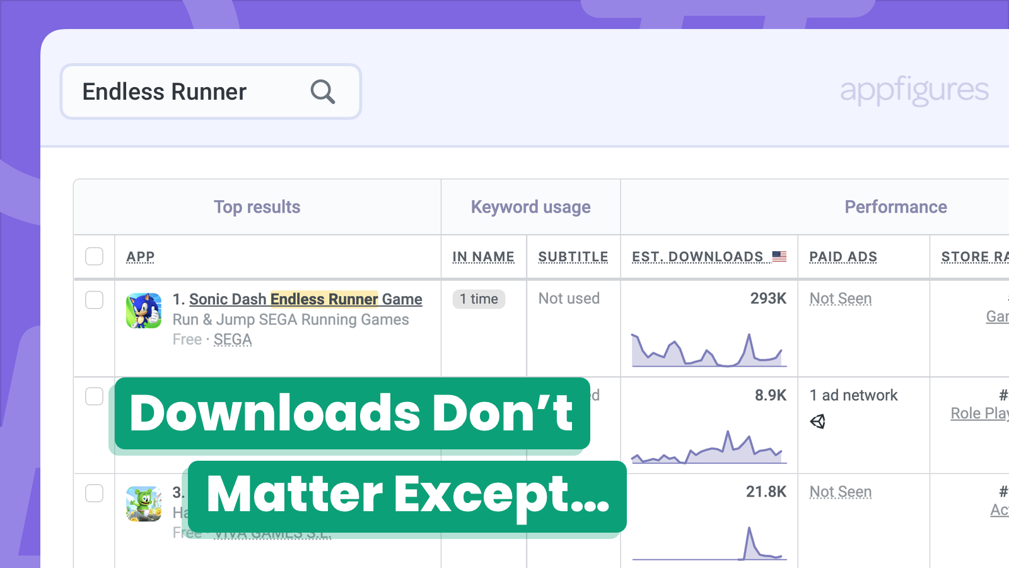
Task: Click Not Seen in third row
Action: [x=841, y=492]
